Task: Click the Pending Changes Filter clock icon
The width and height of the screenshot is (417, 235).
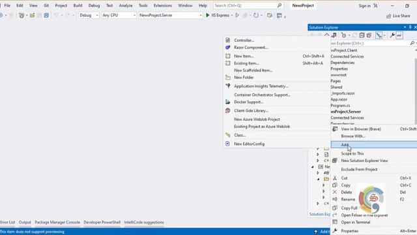Action: 343,35
